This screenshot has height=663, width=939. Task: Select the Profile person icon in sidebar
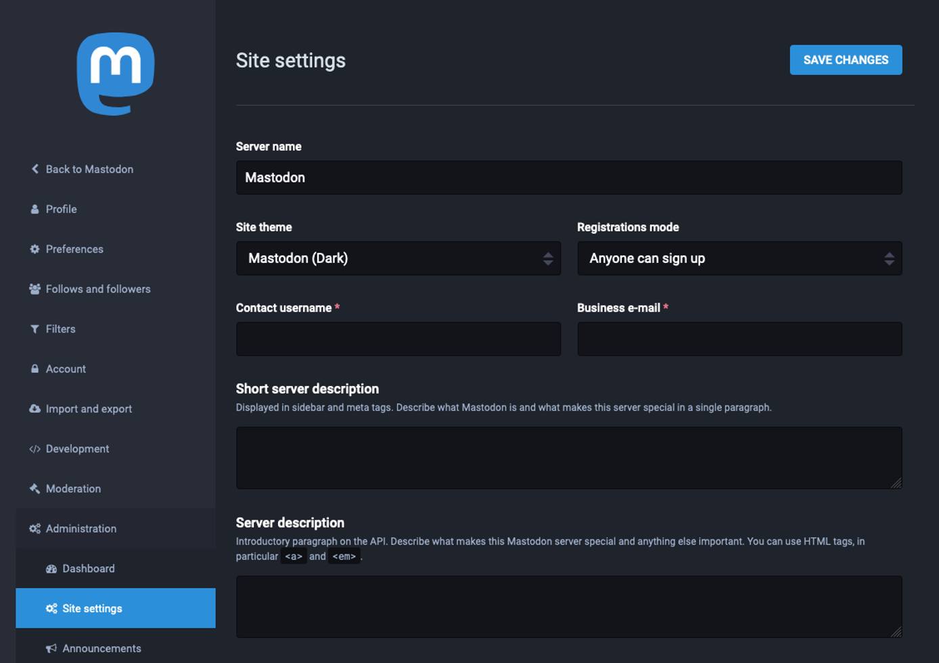click(x=35, y=209)
